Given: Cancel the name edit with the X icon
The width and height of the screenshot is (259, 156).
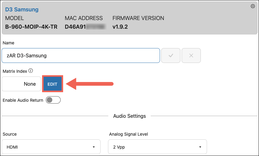Looking at the screenshot, I should pos(191,55).
